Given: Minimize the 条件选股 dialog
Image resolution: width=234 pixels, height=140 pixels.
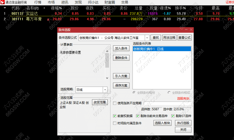Looking at the screenshot, I should coord(186,30).
